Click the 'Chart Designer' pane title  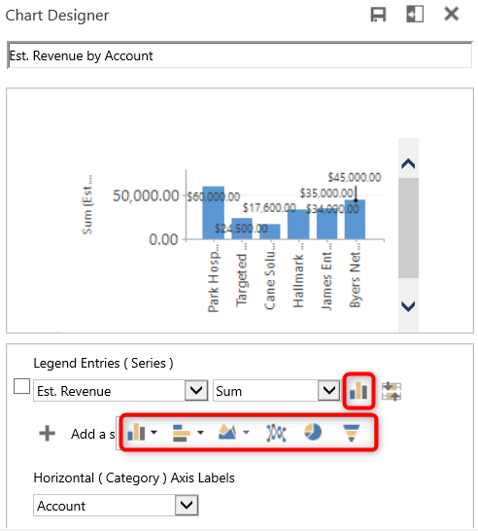point(57,16)
